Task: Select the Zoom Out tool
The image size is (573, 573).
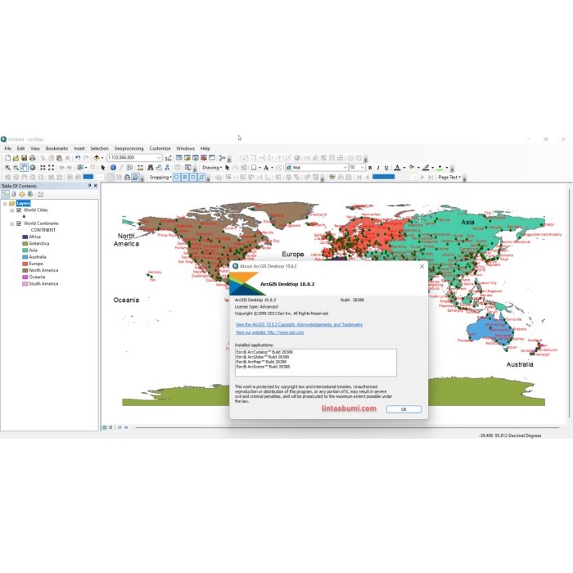Action: tap(16, 167)
